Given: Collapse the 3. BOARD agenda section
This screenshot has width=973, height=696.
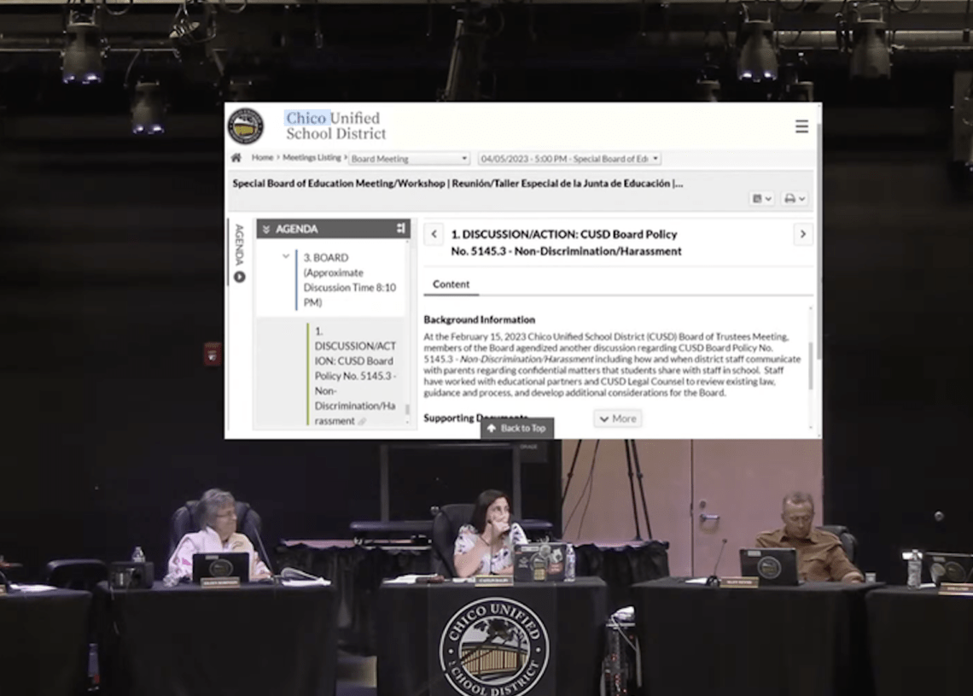Looking at the screenshot, I should click(285, 256).
